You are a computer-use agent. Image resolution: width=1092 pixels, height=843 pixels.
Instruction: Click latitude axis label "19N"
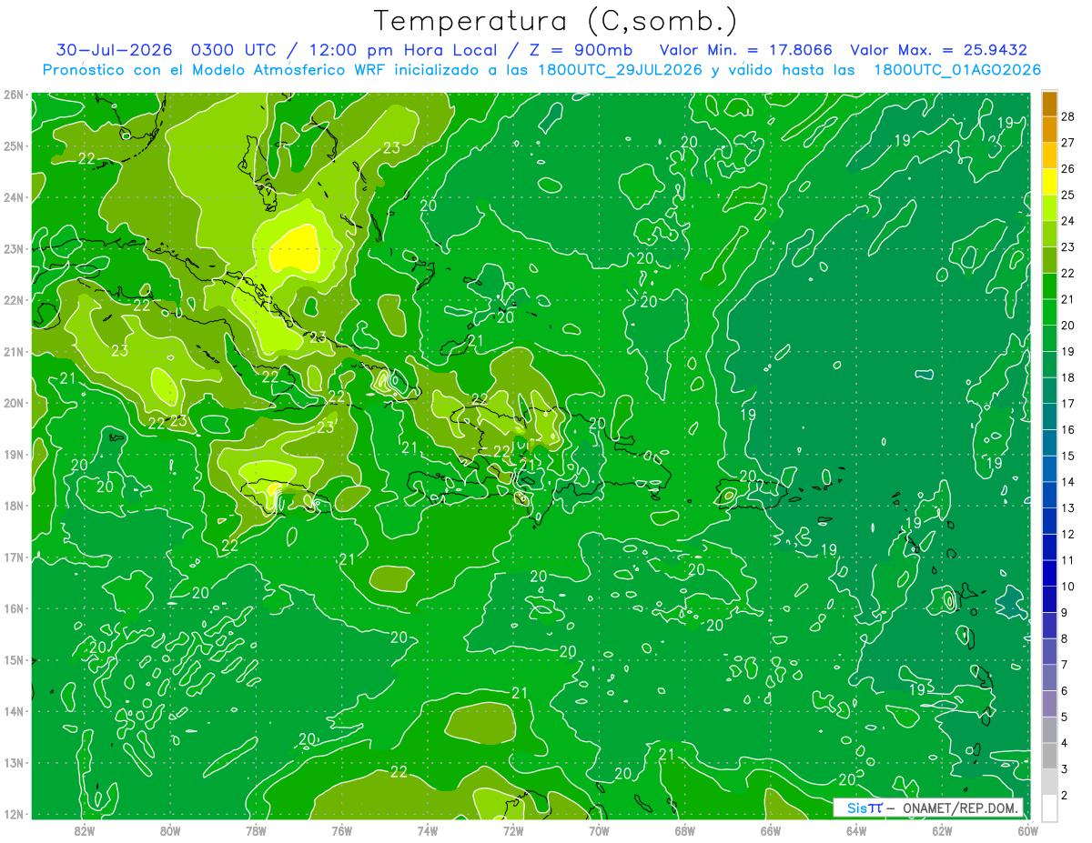(13, 454)
